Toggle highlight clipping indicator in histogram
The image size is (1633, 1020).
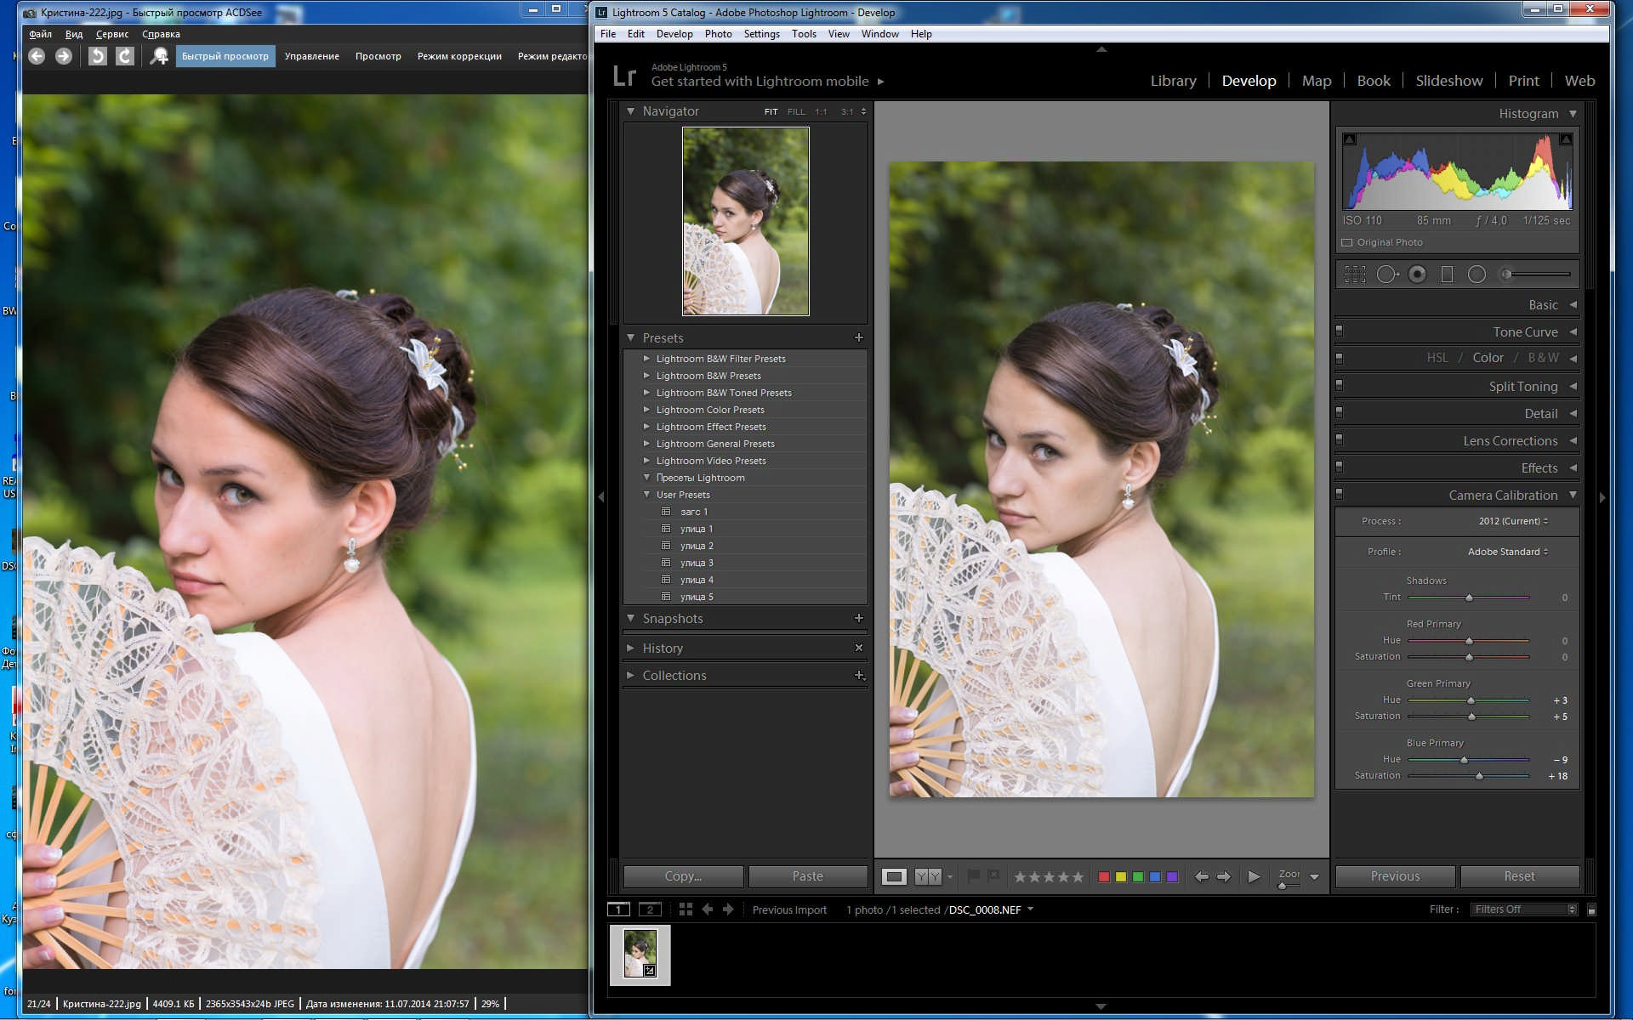point(1566,139)
